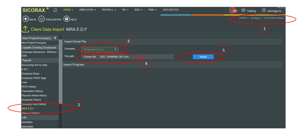
Task: Click the sidebar scroll down arrow
Action: (x=61, y=127)
